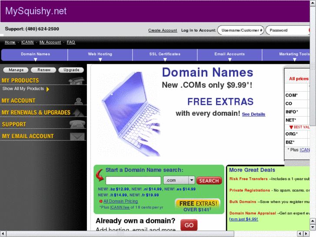Open Domain Name Appraisal deal
Viewport: 316px width, 237px height.
[x=253, y=213]
